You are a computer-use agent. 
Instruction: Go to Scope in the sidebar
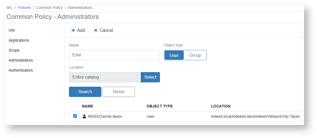(x=14, y=50)
